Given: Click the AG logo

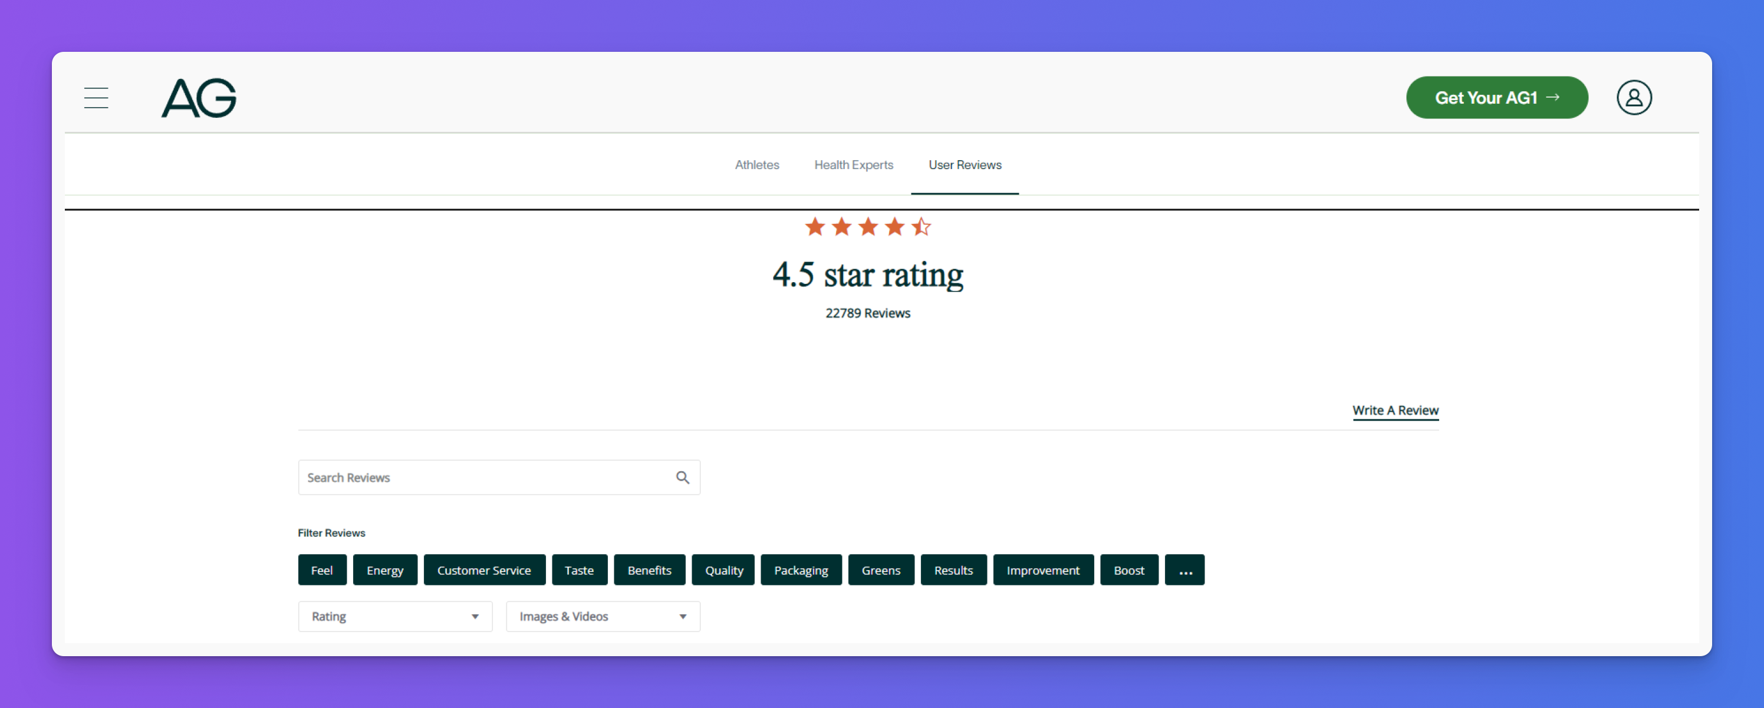Looking at the screenshot, I should click(199, 98).
